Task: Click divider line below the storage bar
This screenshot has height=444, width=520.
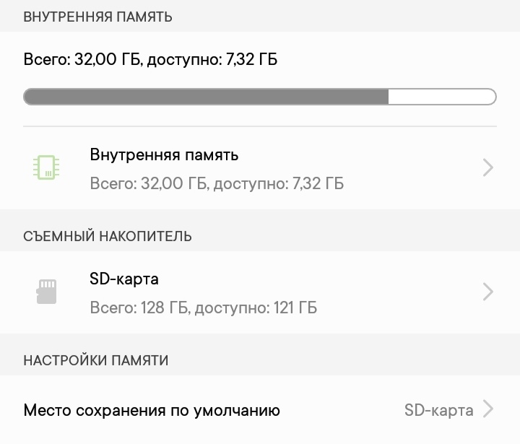Action: point(260,126)
